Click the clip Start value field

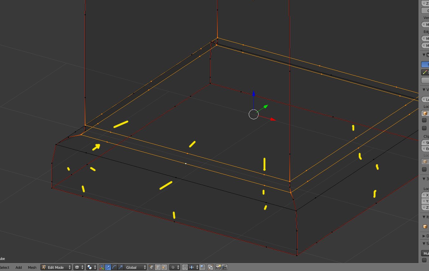click(x=425, y=143)
